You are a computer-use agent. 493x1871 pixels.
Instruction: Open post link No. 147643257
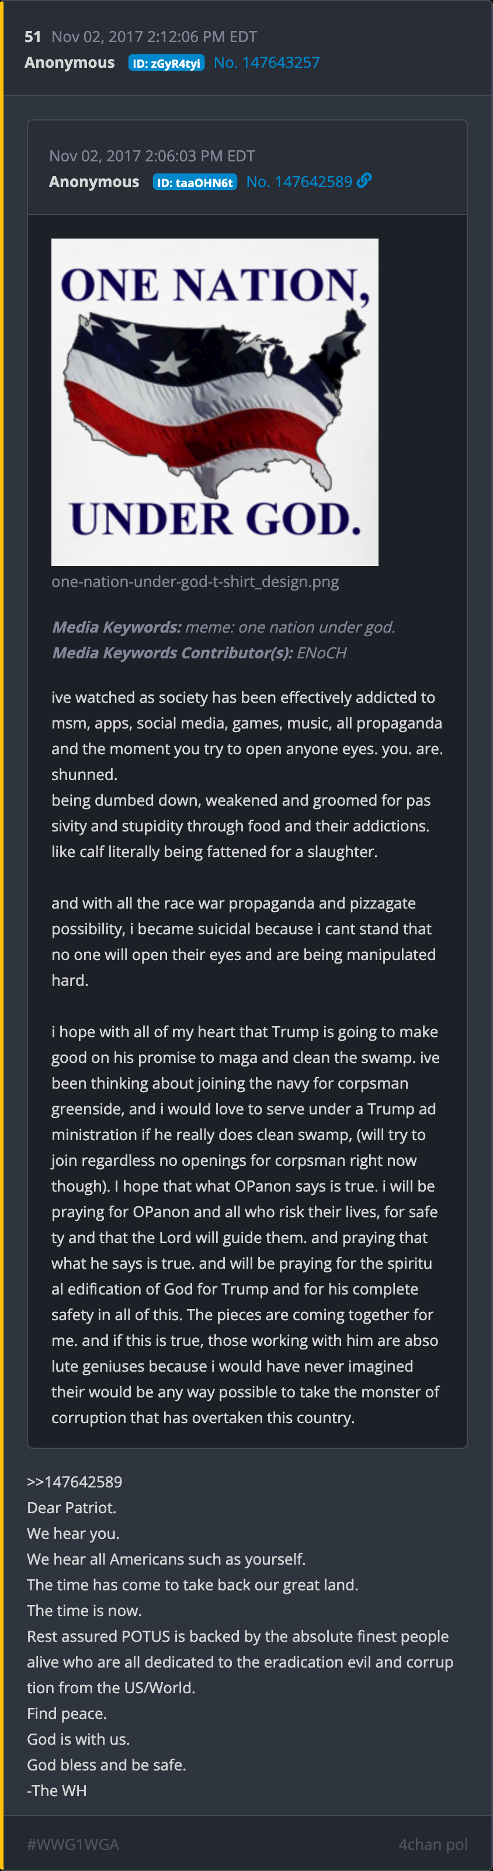coord(266,63)
